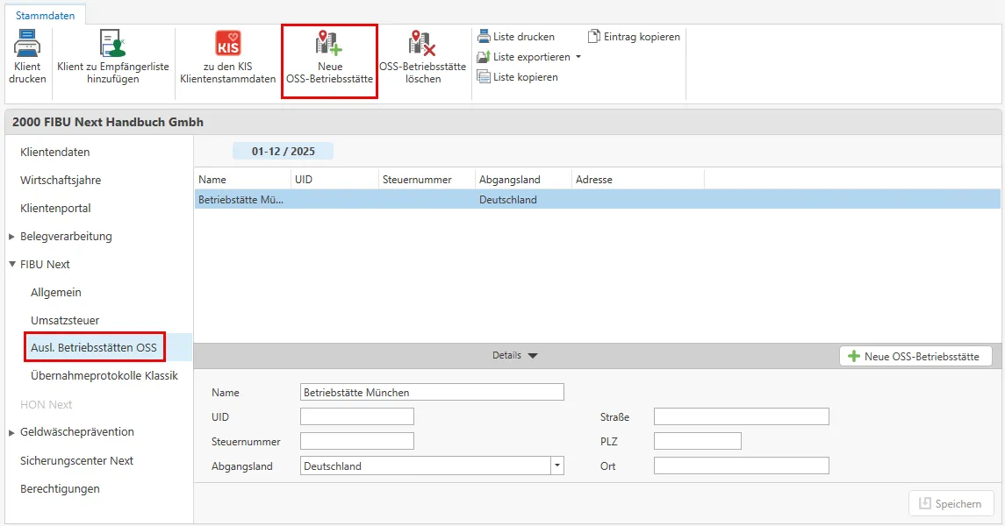Click the 01-12 / 2025 period selector

tap(283, 151)
